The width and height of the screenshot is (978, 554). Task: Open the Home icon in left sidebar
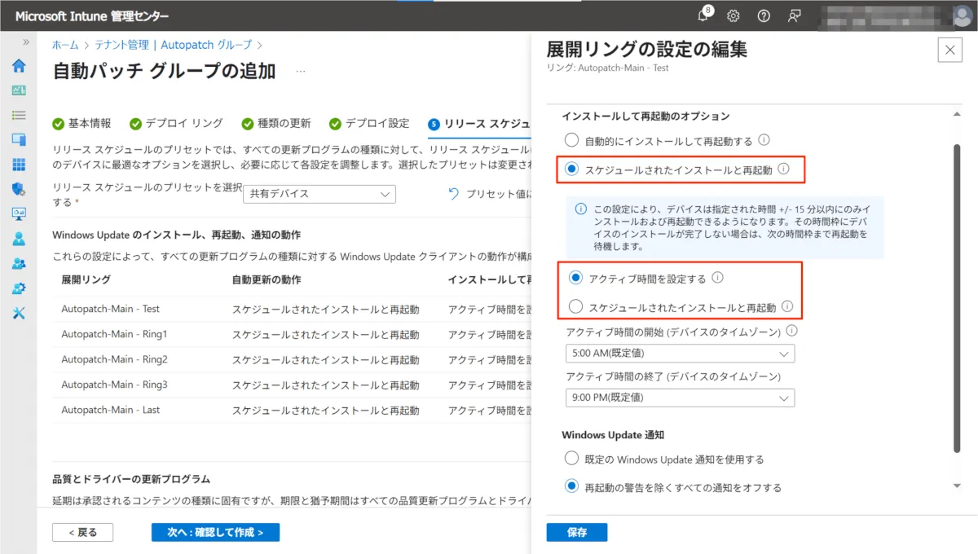point(18,66)
